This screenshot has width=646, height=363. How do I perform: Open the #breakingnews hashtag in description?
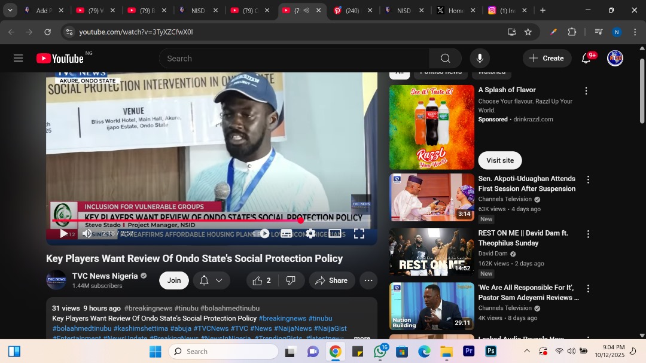282,318
